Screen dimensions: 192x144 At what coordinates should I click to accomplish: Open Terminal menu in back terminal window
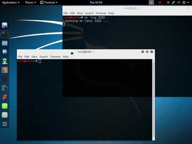101,13
